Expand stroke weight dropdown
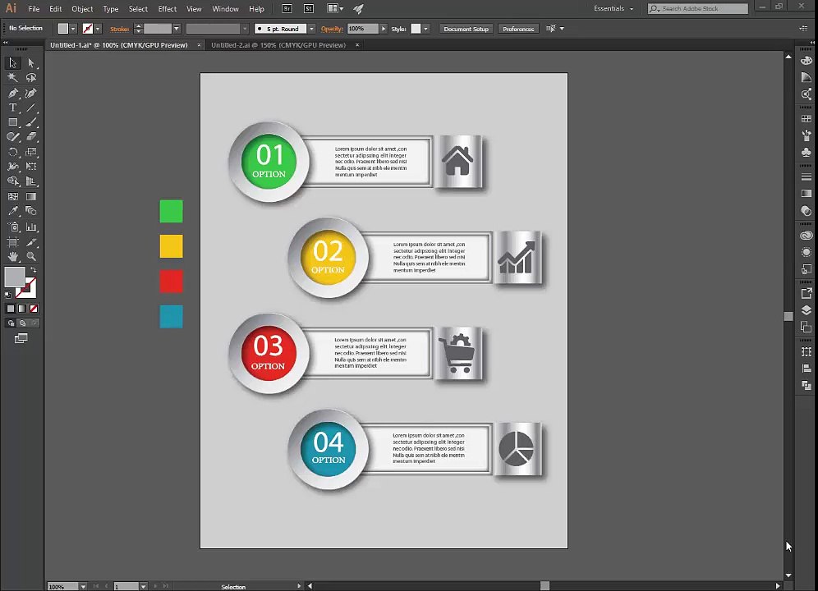818x591 pixels. (x=177, y=29)
